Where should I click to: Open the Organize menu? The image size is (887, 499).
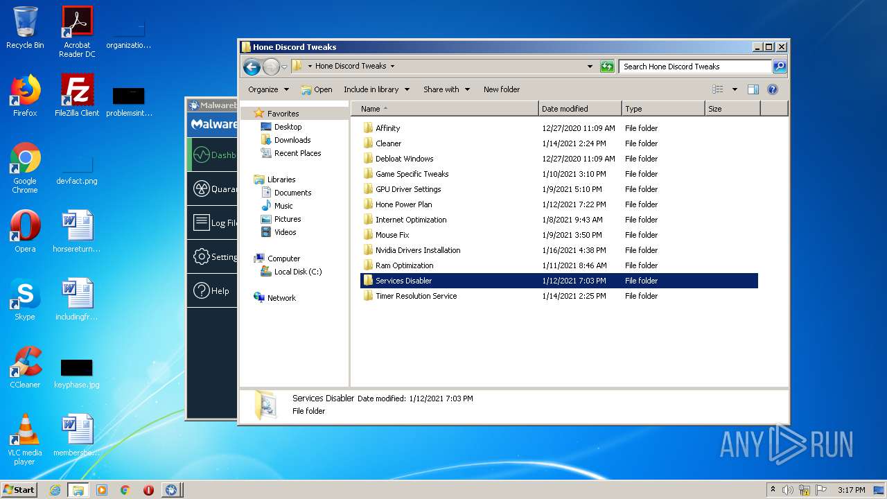tap(268, 89)
